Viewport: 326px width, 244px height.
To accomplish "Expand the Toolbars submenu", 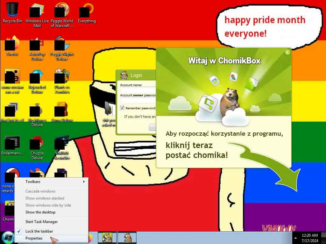I will click(51, 181).
